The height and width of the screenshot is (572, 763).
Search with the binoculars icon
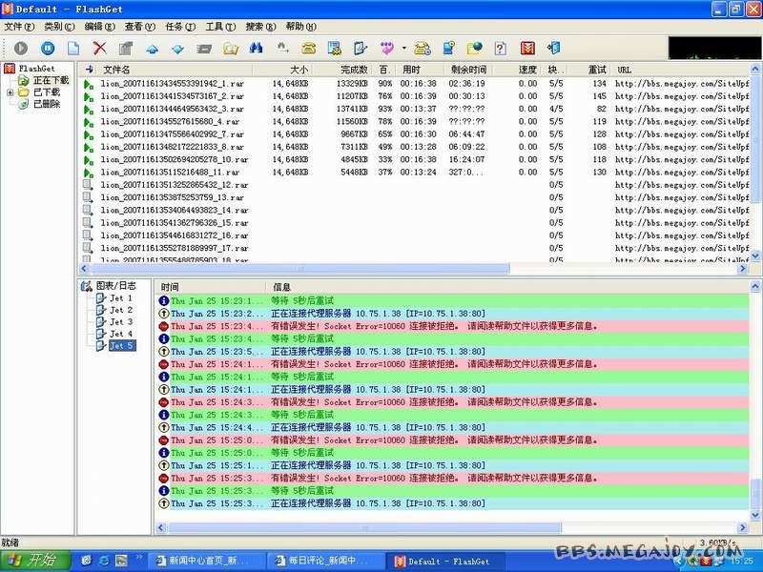click(x=256, y=48)
